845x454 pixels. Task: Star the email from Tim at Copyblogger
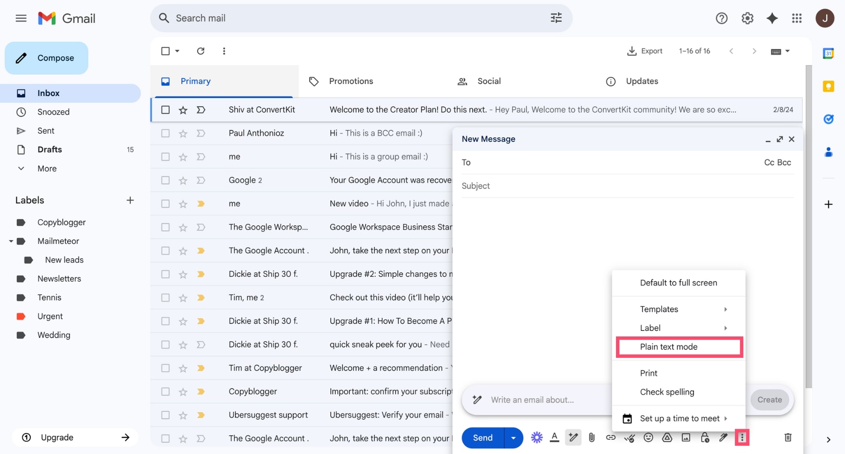click(182, 368)
